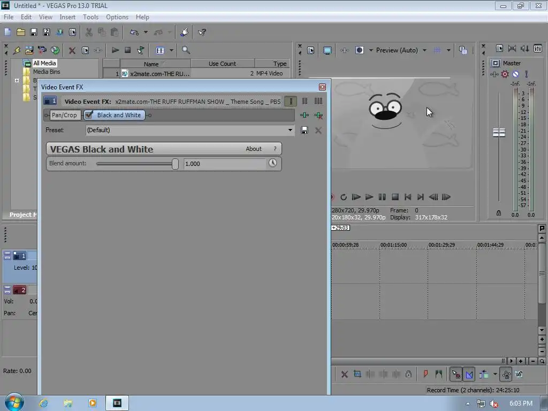Undo the last action
This screenshot has width=548, height=411.
coord(134,33)
